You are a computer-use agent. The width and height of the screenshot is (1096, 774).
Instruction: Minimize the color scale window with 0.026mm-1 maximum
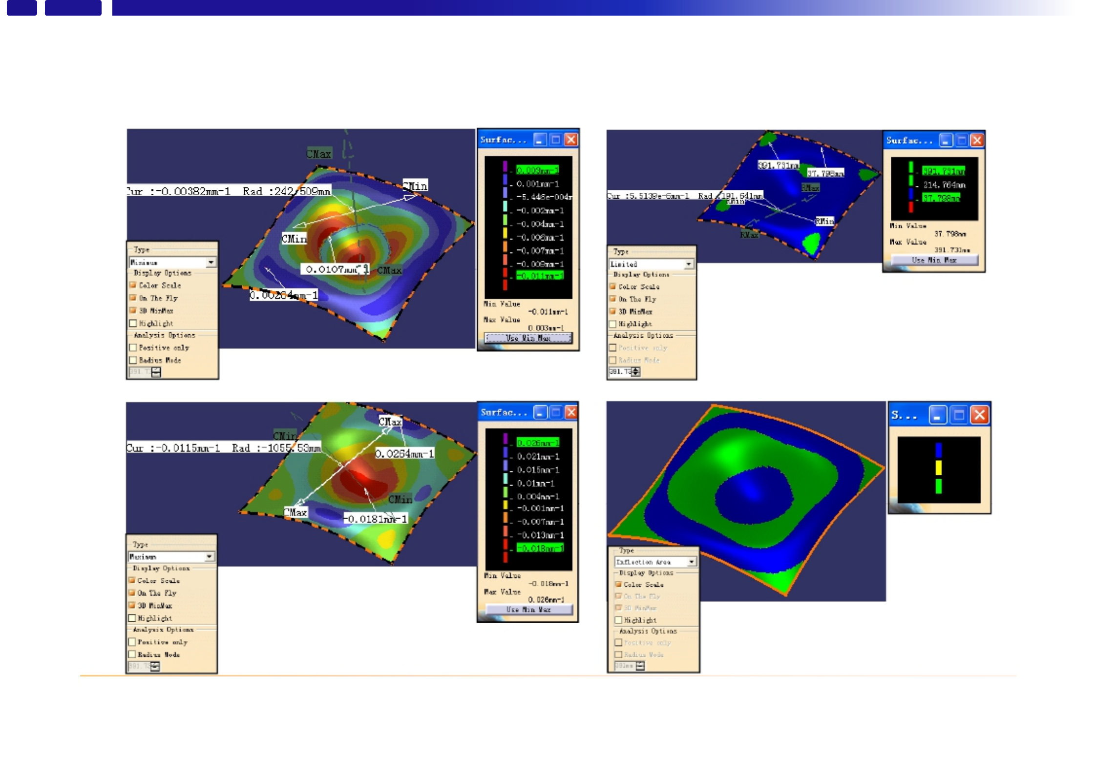pos(540,413)
